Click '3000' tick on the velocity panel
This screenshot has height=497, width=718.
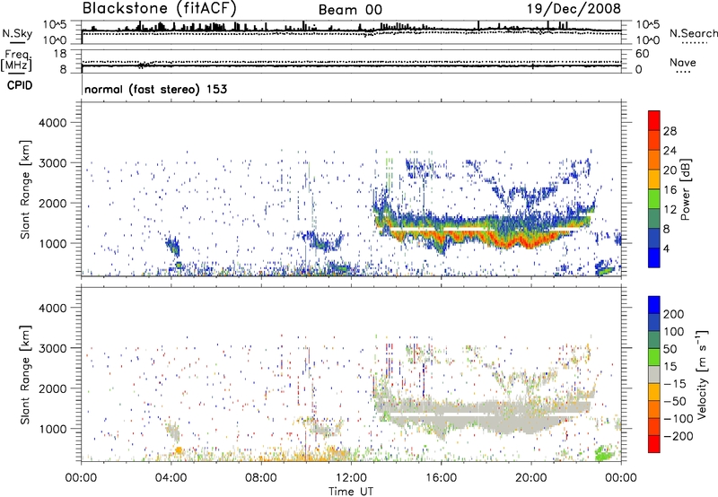tap(52, 348)
